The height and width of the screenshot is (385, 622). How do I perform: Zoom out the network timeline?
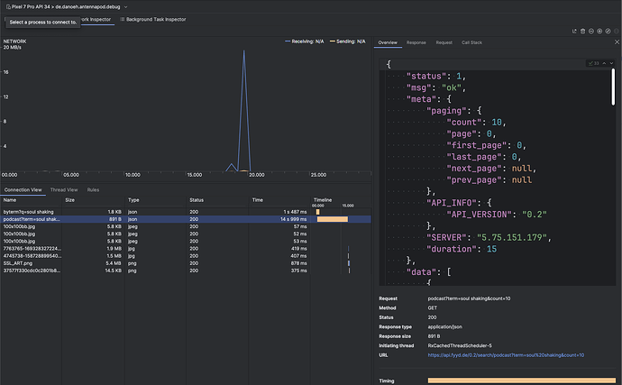coord(591,31)
